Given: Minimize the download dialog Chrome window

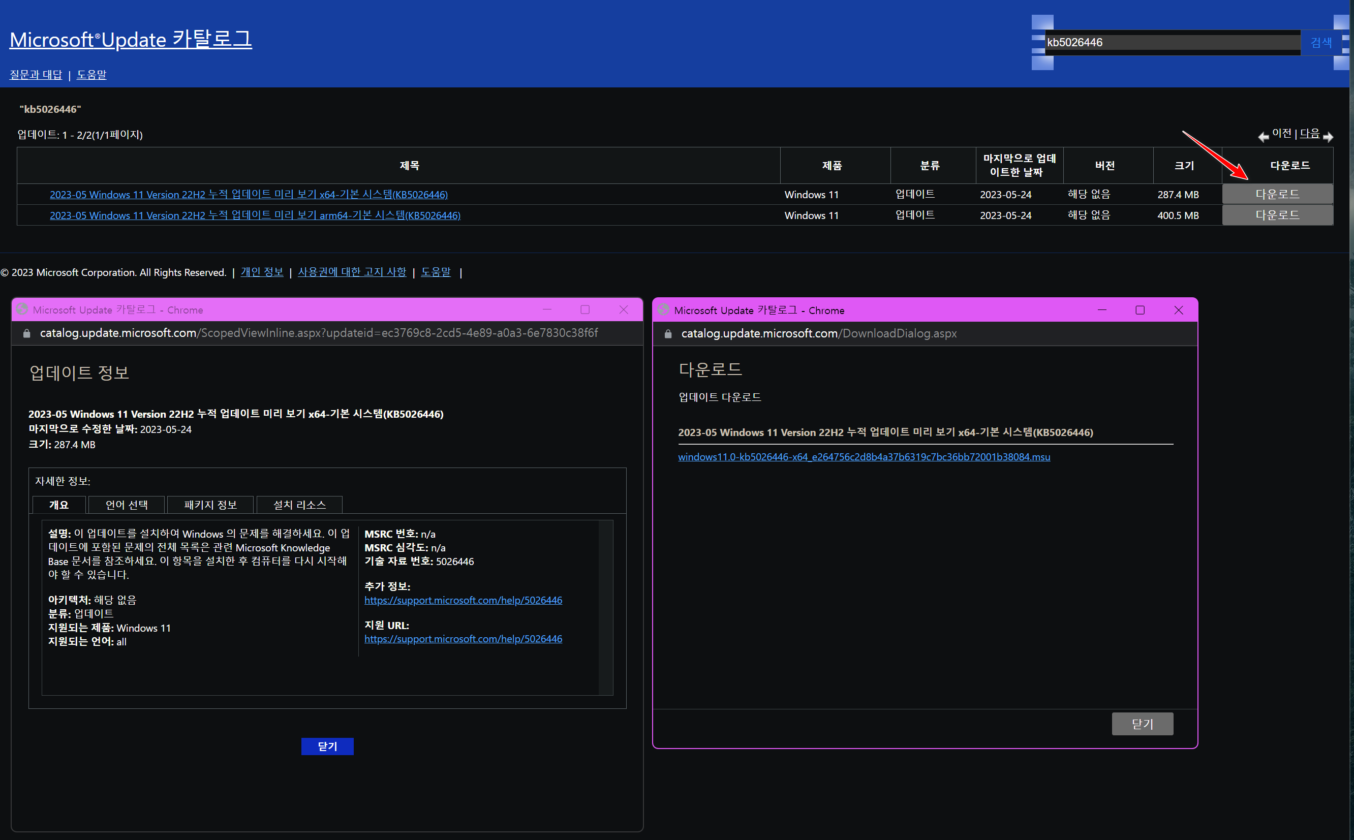Looking at the screenshot, I should (x=1102, y=310).
